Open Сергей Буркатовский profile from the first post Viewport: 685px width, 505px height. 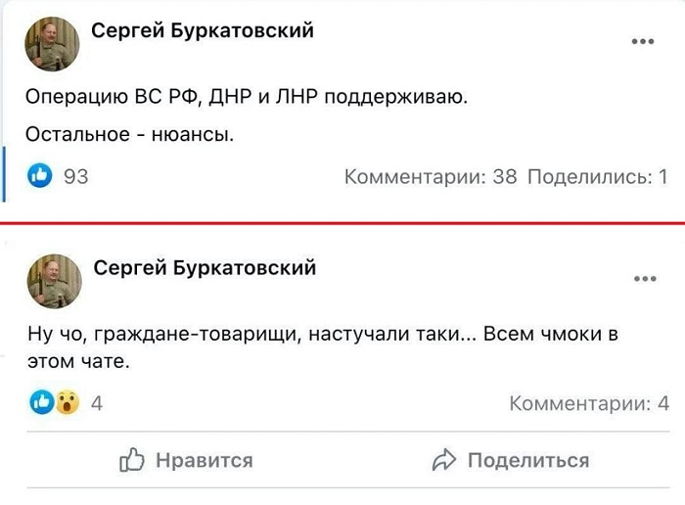tap(203, 30)
